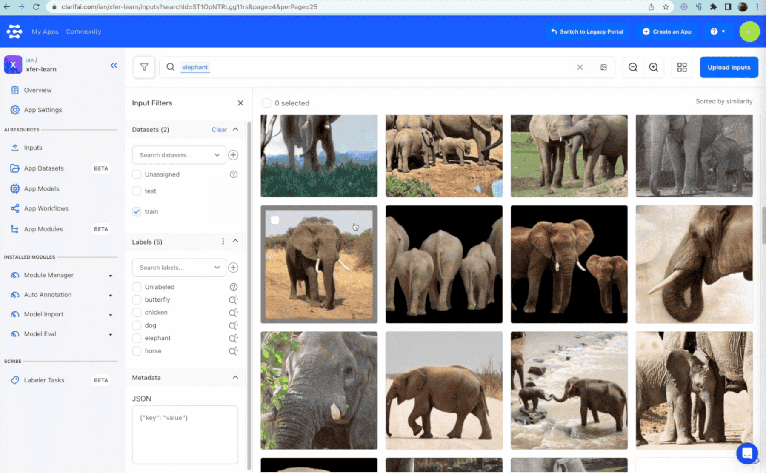Viewport: 766px width, 473px height.
Task: Go to the Community tab
Action: [x=83, y=31]
